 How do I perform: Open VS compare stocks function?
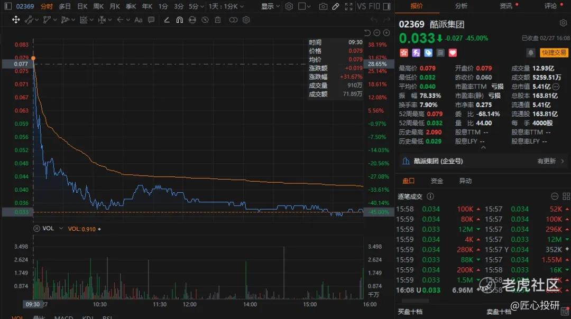(x=361, y=6)
